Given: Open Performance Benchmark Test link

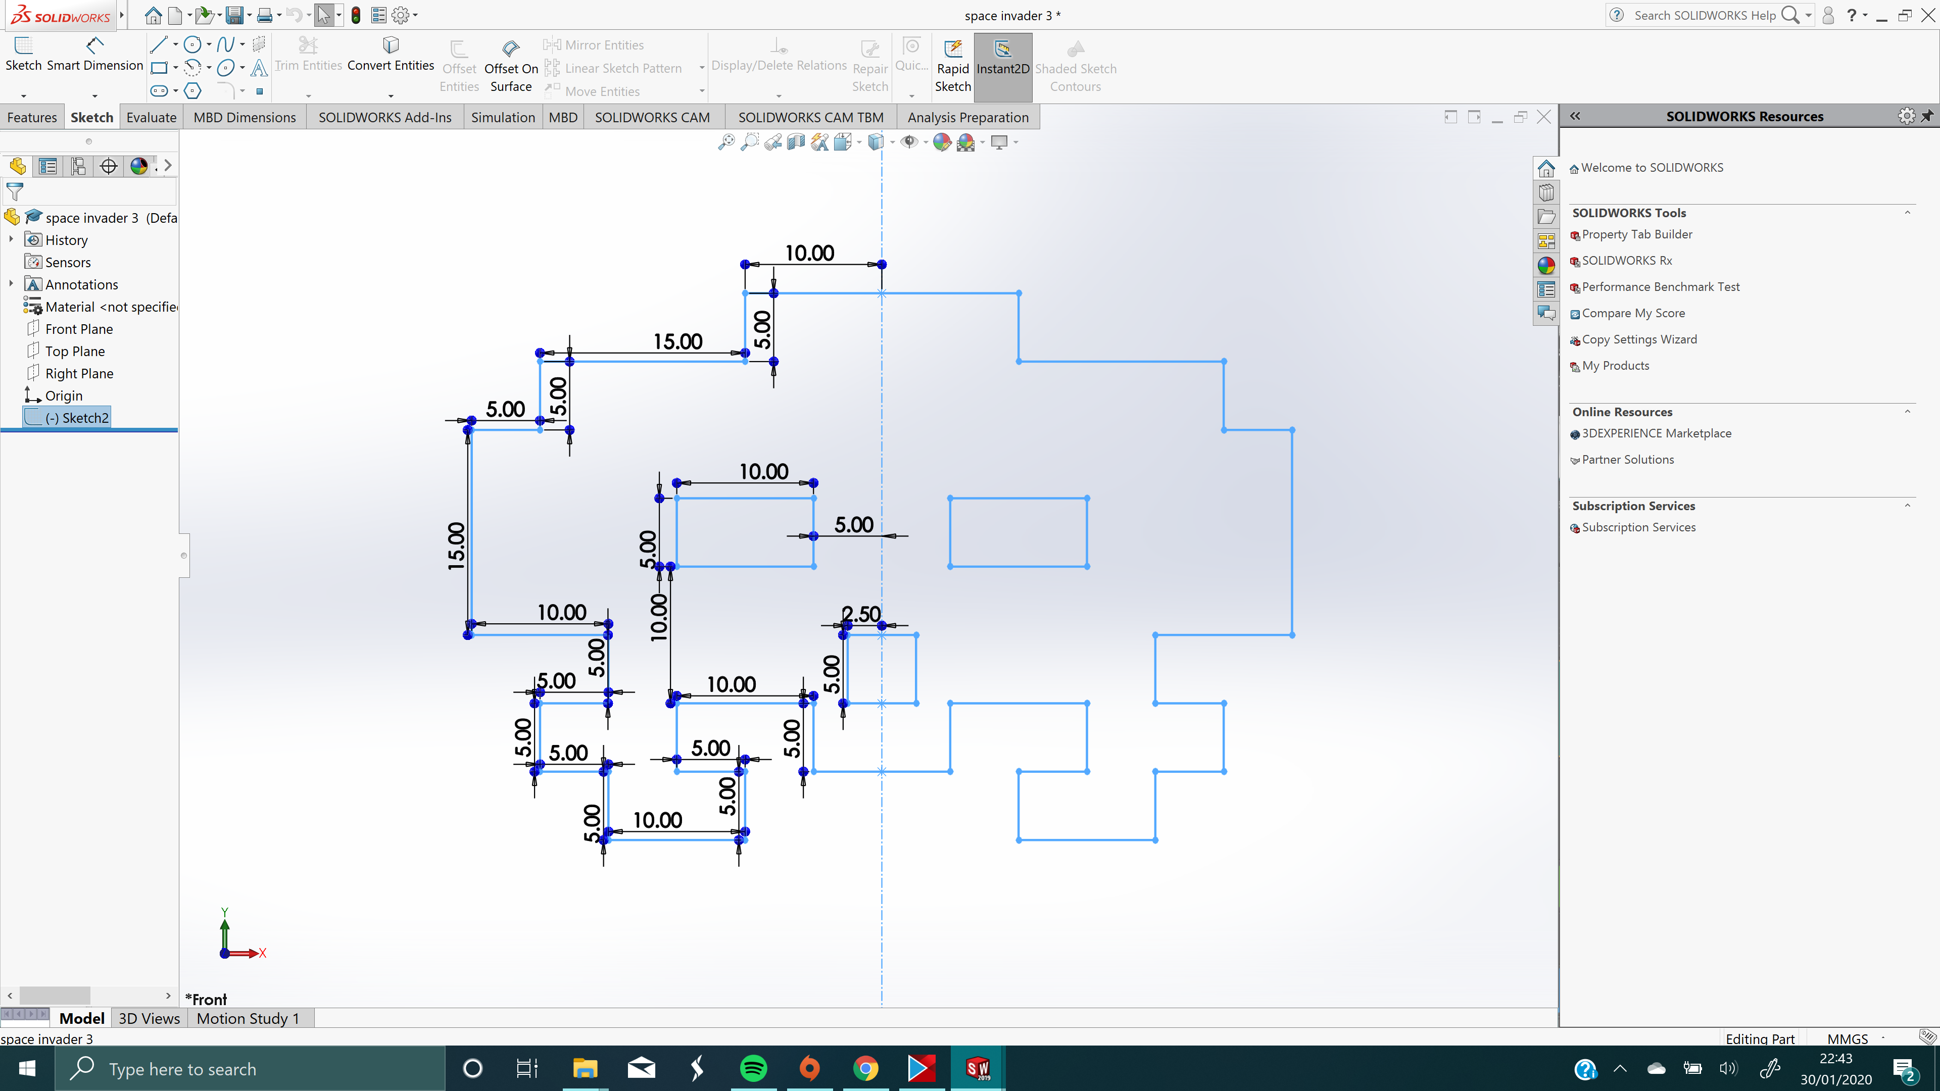Looking at the screenshot, I should (1660, 287).
